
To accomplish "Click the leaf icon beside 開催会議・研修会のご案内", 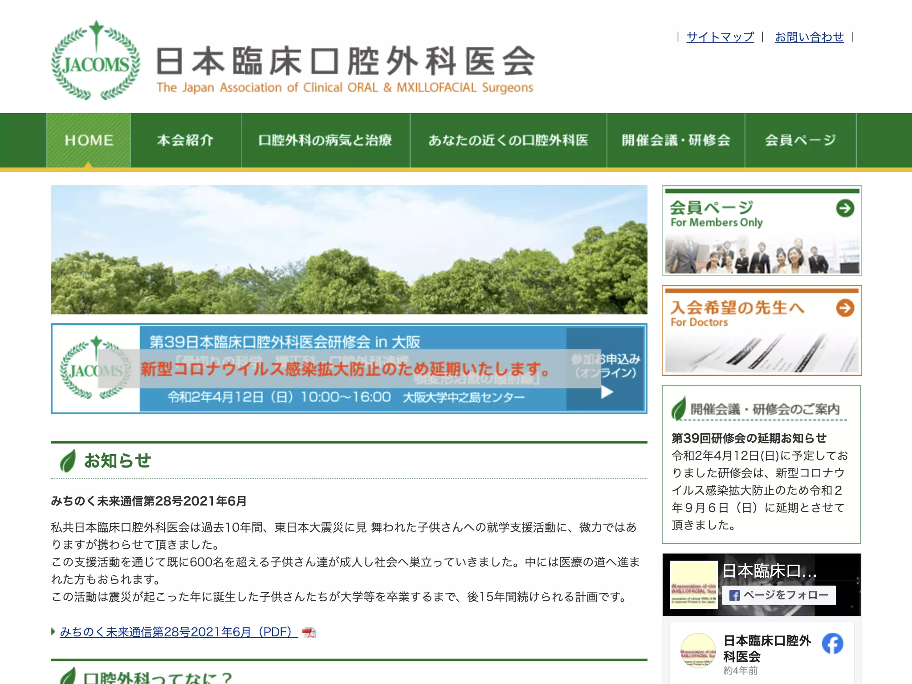I will pos(679,408).
